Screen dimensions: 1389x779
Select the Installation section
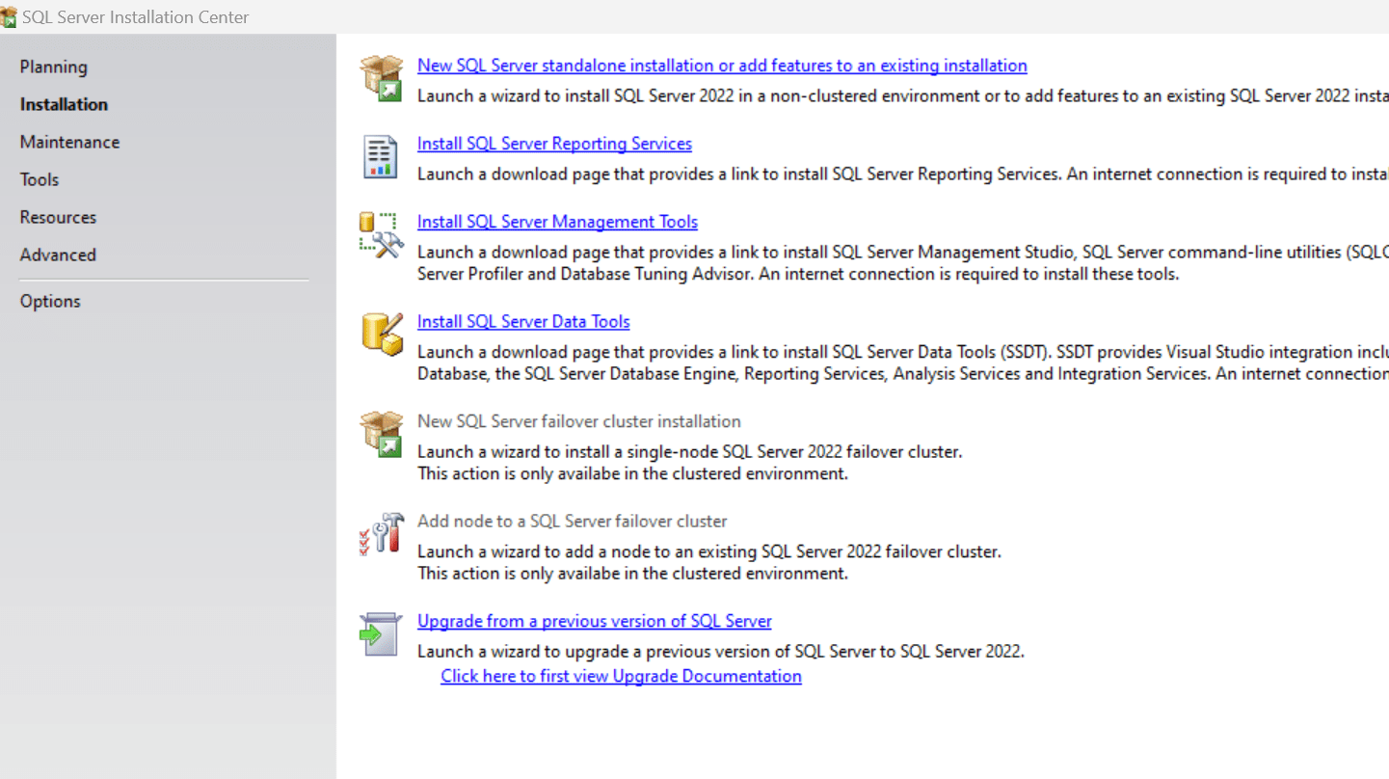pos(64,104)
